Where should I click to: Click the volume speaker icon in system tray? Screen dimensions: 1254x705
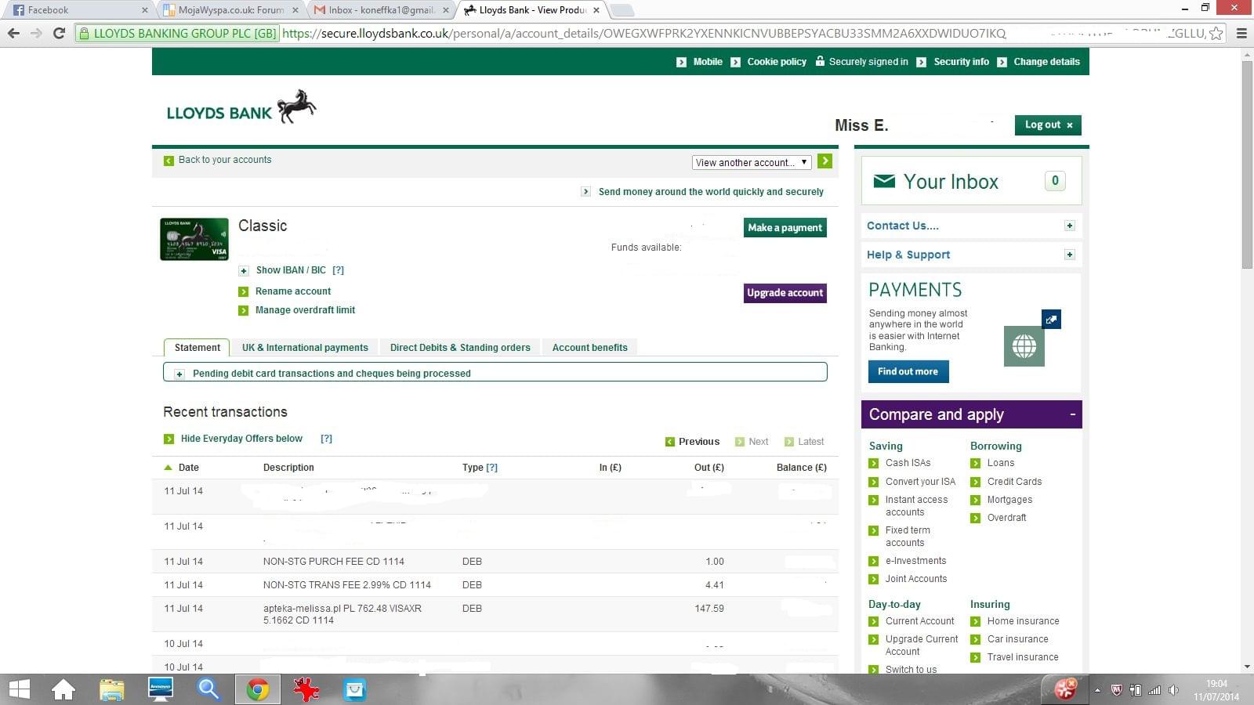click(1173, 690)
